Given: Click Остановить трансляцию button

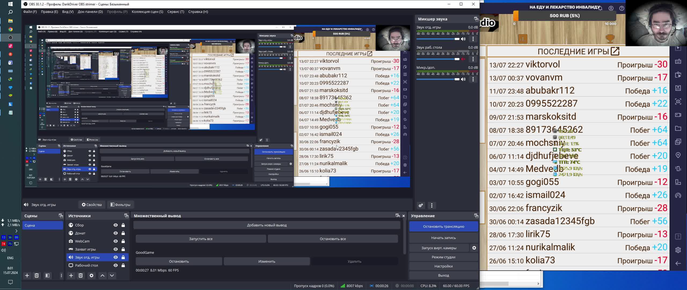Looking at the screenshot, I should (443, 226).
